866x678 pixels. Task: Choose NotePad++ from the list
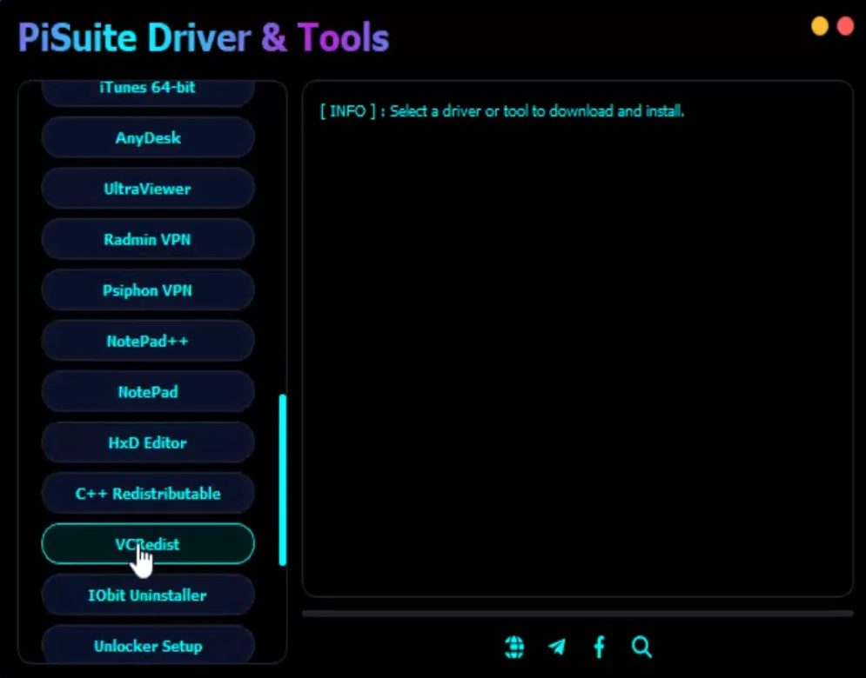tap(148, 341)
